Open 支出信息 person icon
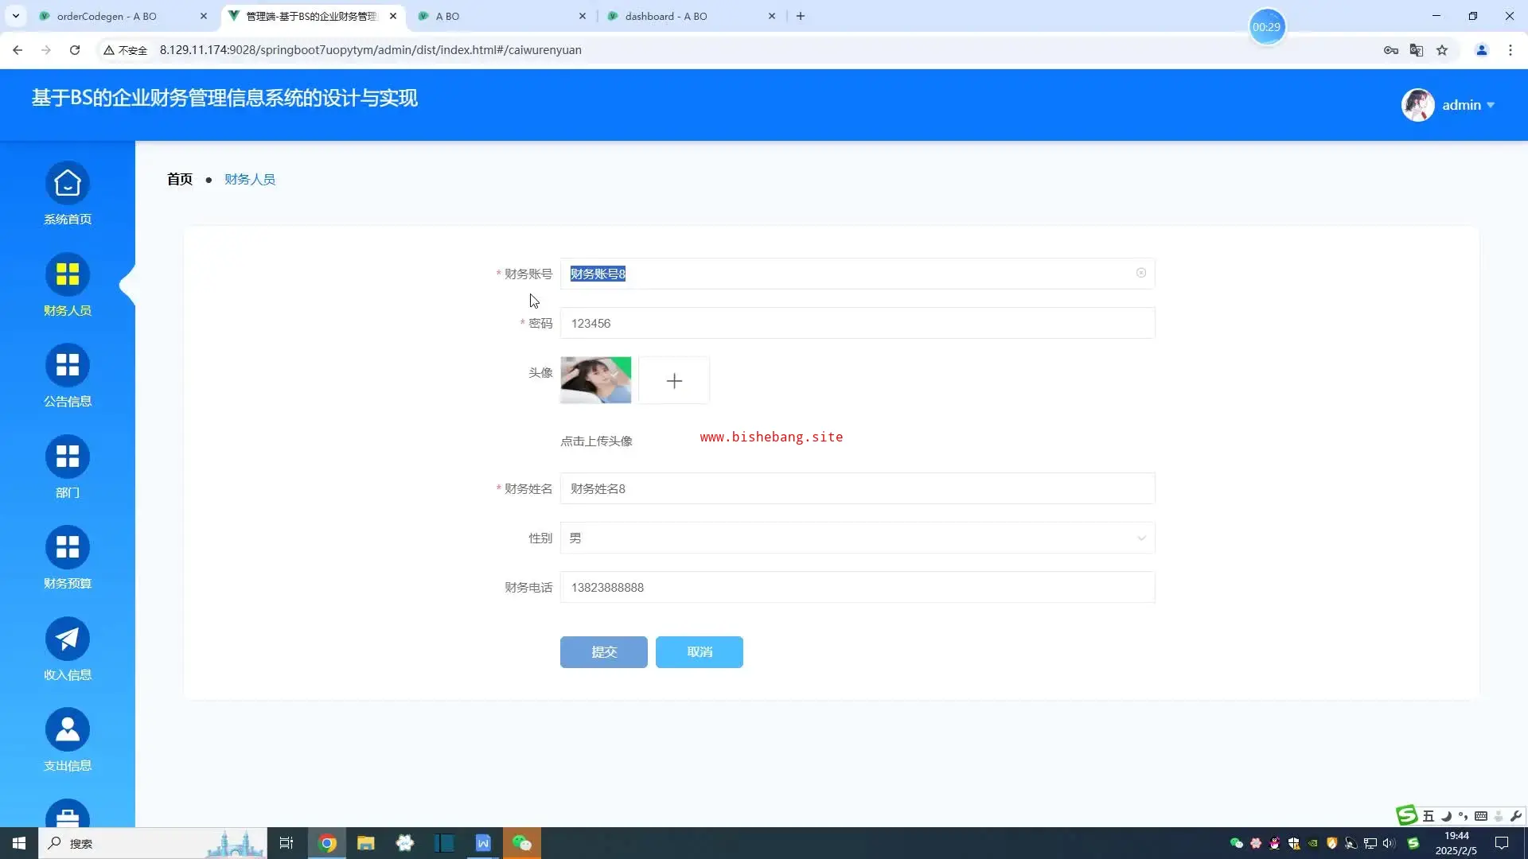This screenshot has width=1528, height=859. click(x=68, y=730)
